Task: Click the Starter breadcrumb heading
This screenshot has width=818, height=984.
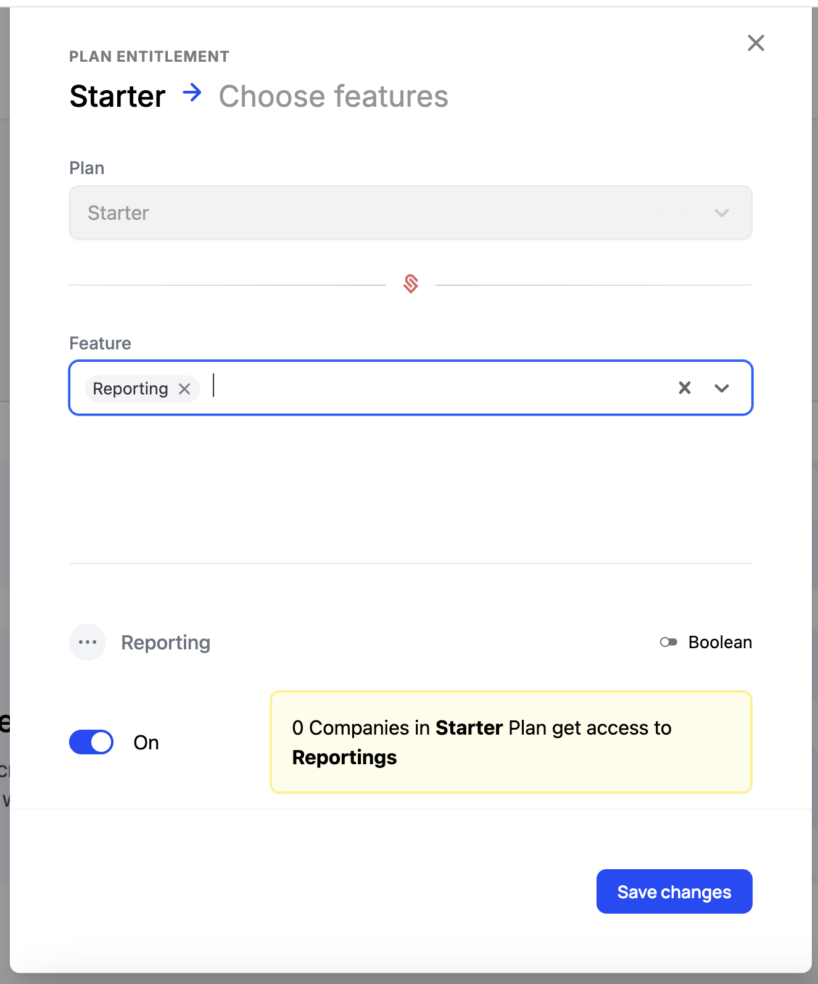Action: 117,96
